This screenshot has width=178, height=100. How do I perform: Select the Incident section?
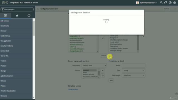tap(90, 70)
